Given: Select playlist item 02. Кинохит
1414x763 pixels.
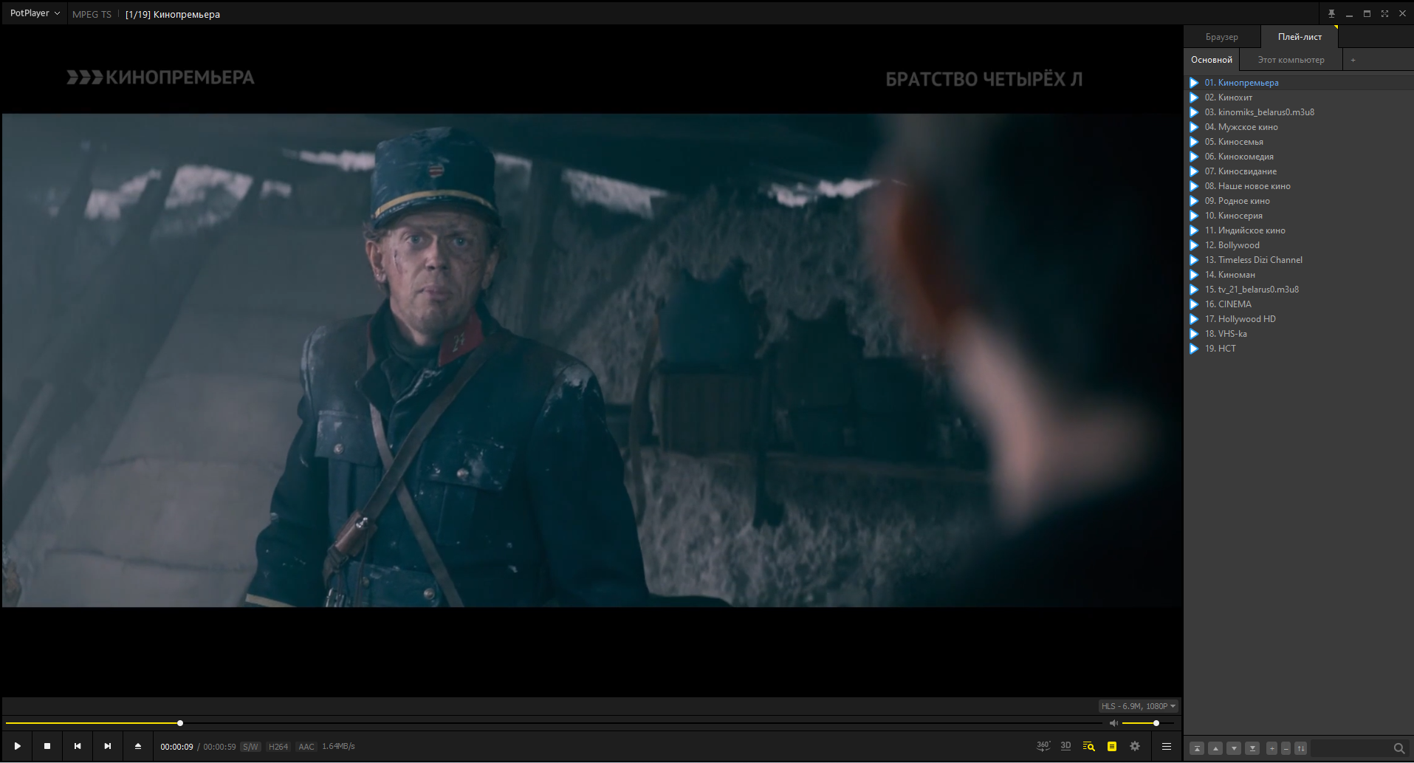Looking at the screenshot, I should tap(1300, 97).
